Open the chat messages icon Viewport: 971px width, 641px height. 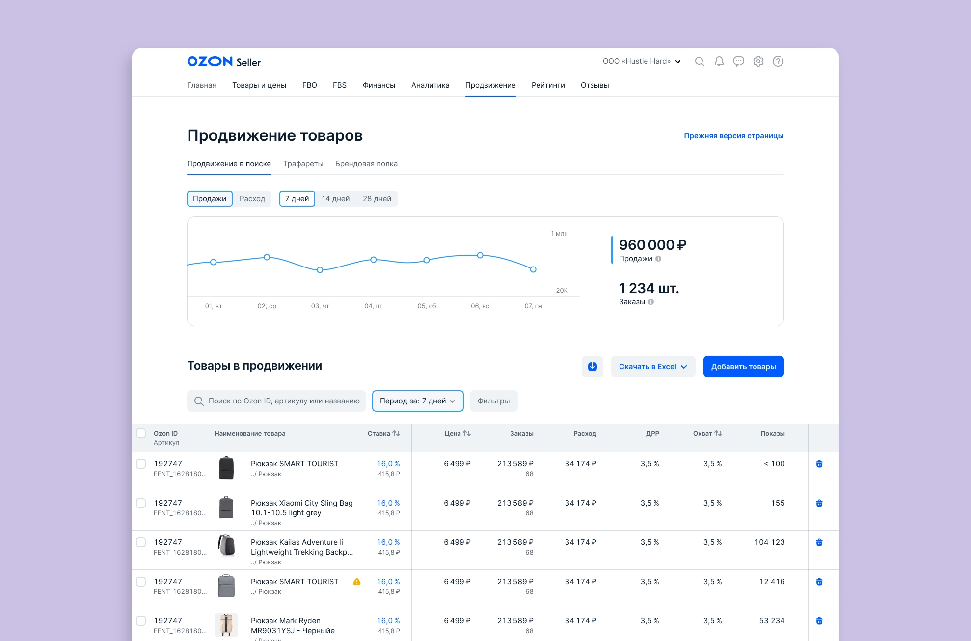tap(739, 61)
